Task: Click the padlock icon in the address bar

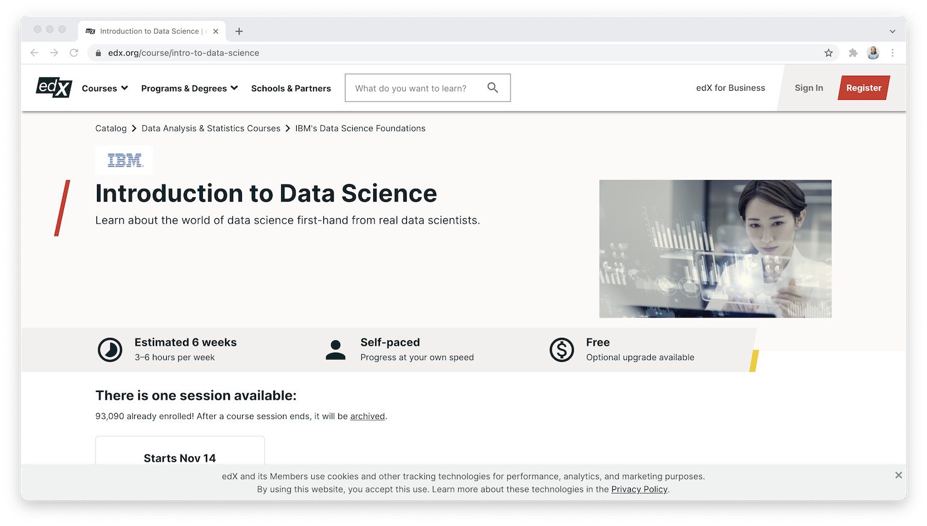Action: [98, 53]
